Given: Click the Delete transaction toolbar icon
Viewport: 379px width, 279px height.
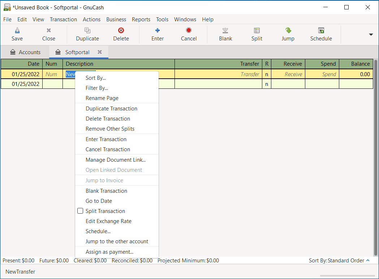Looking at the screenshot, I should click(x=121, y=30).
